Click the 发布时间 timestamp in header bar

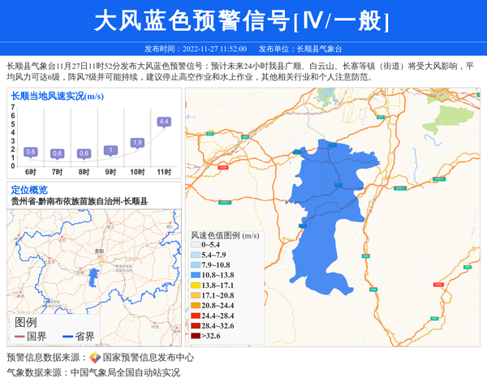195,49
